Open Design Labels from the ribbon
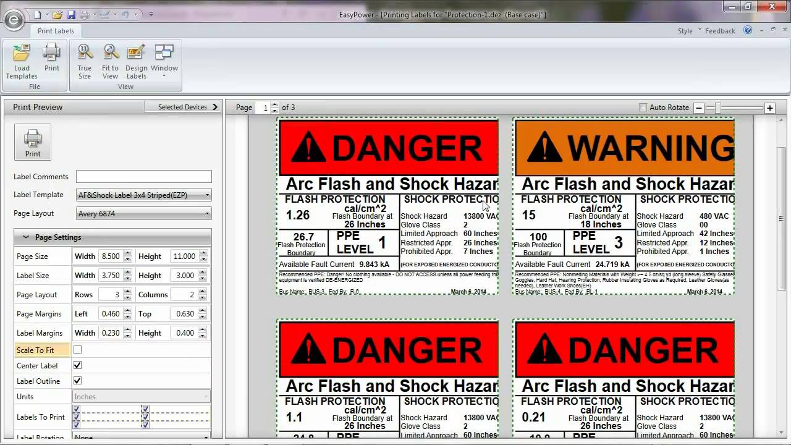Screen dimensions: 791x445 pyautogui.click(x=136, y=62)
